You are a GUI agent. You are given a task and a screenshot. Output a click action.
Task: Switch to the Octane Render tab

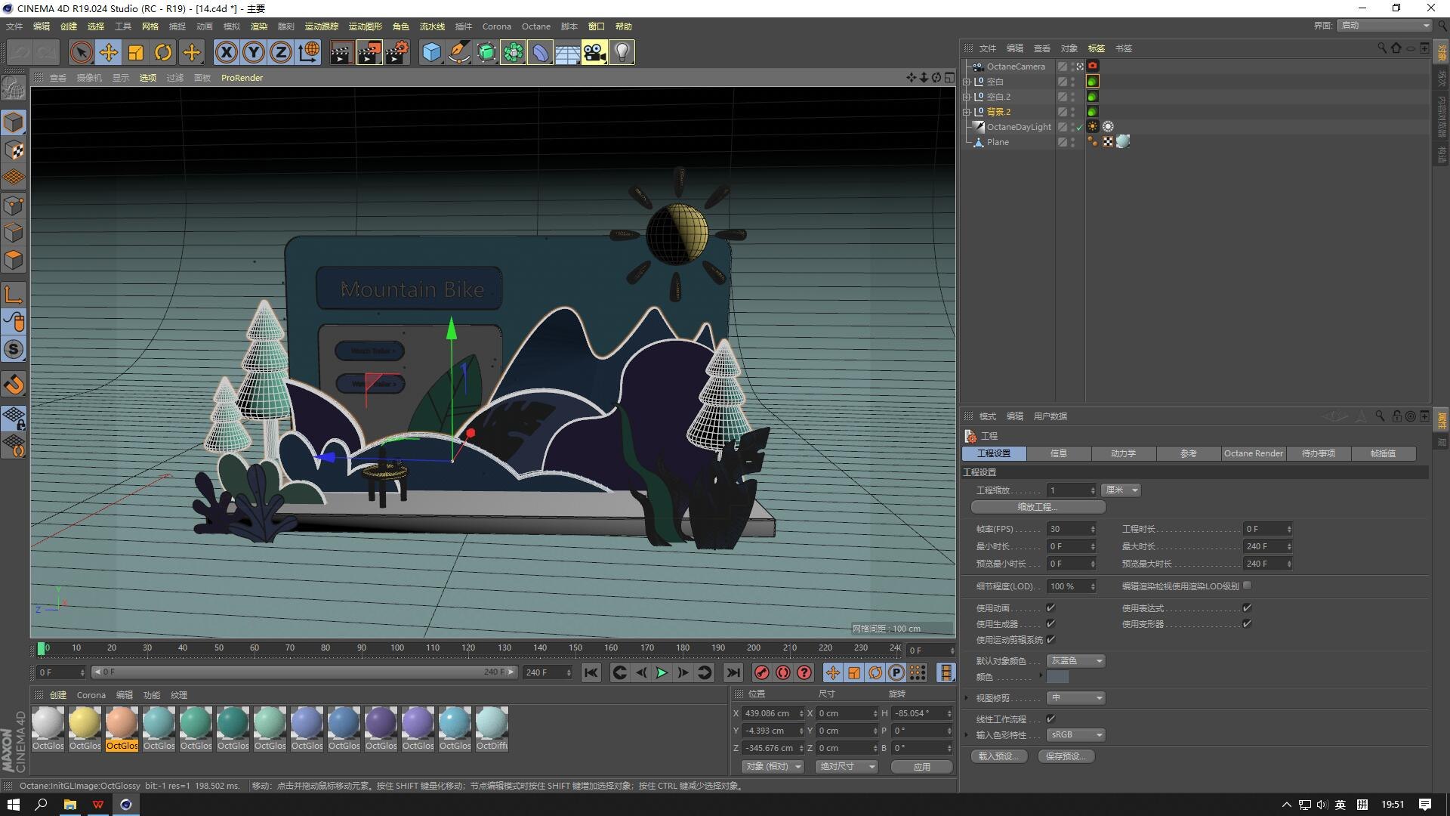[1253, 453]
